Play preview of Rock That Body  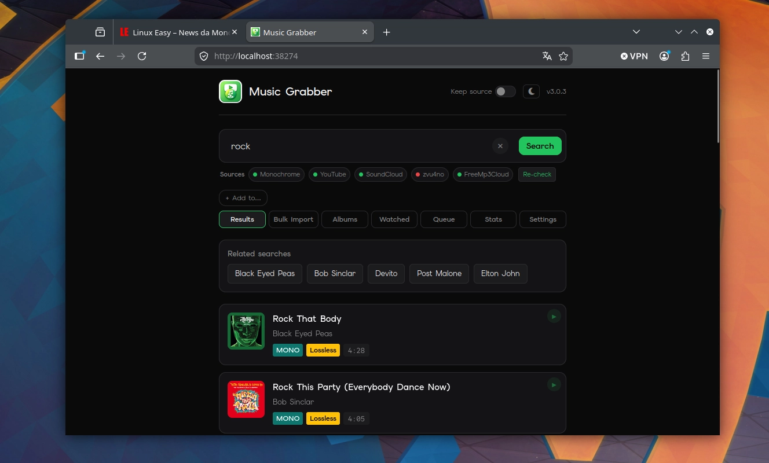(554, 317)
